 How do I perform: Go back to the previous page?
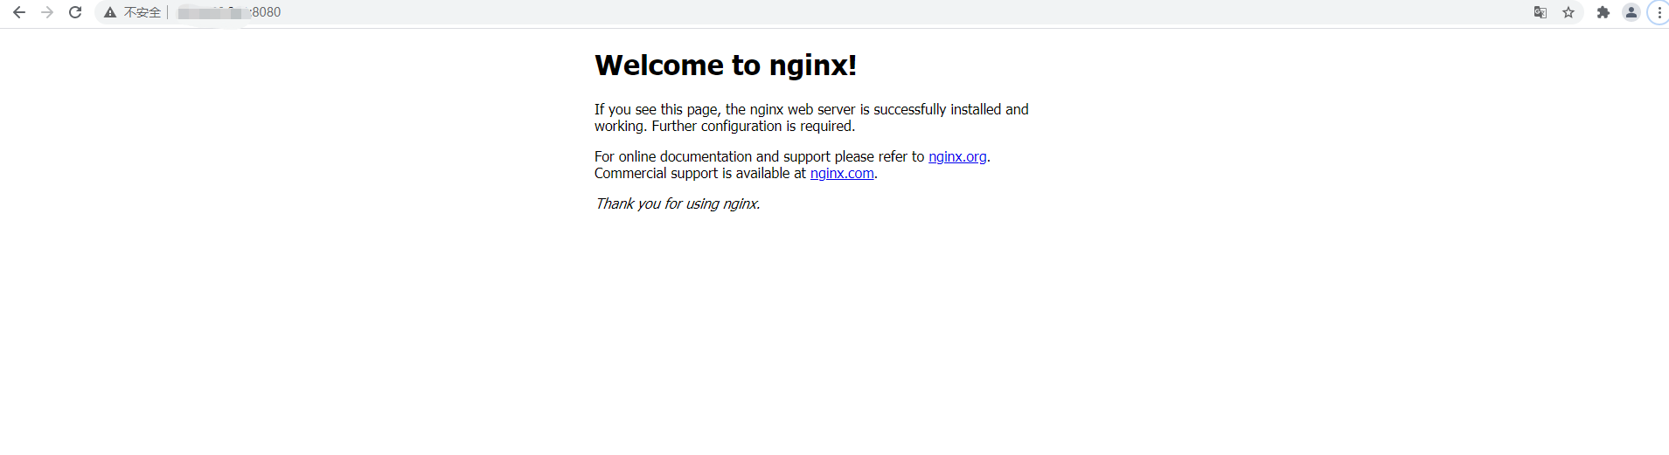(x=19, y=12)
